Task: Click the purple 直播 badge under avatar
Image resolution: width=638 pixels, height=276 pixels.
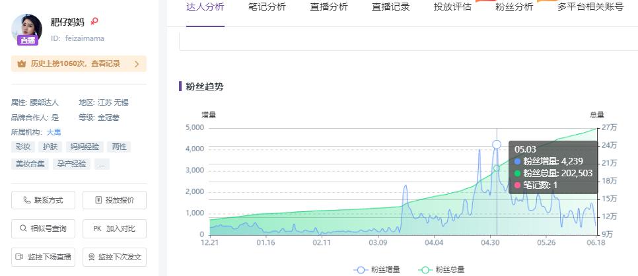Action: click(x=27, y=40)
